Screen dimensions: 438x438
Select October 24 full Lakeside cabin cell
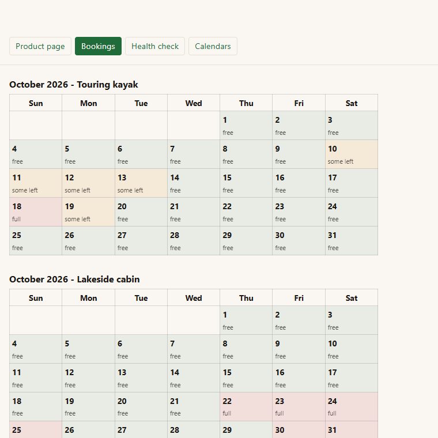pyautogui.click(x=352, y=407)
